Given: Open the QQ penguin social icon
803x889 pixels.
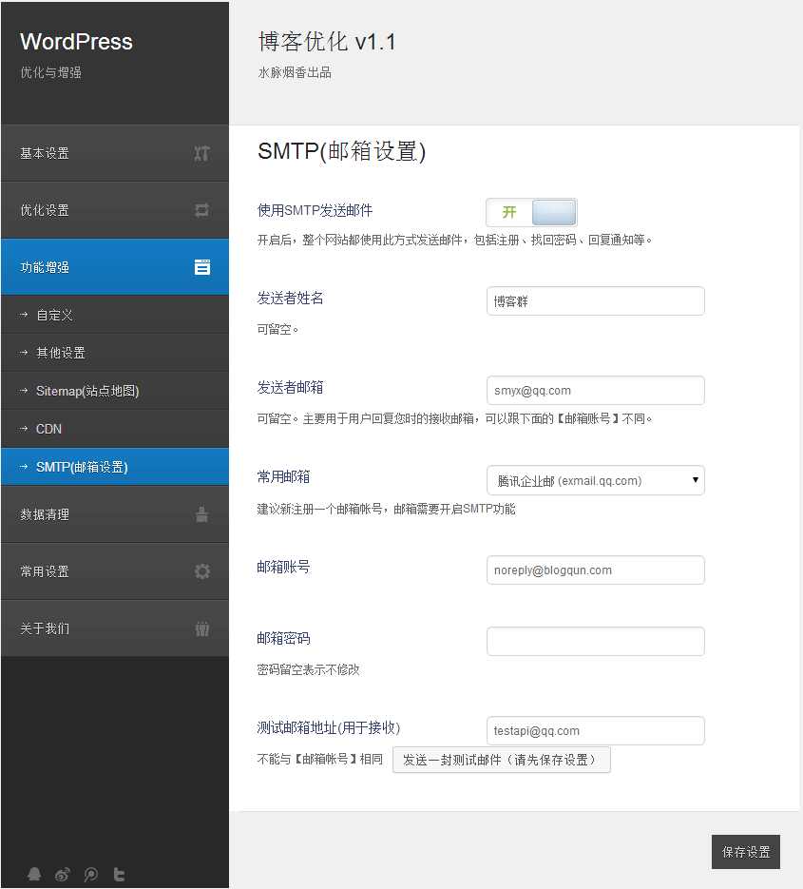Looking at the screenshot, I should coord(34,875).
